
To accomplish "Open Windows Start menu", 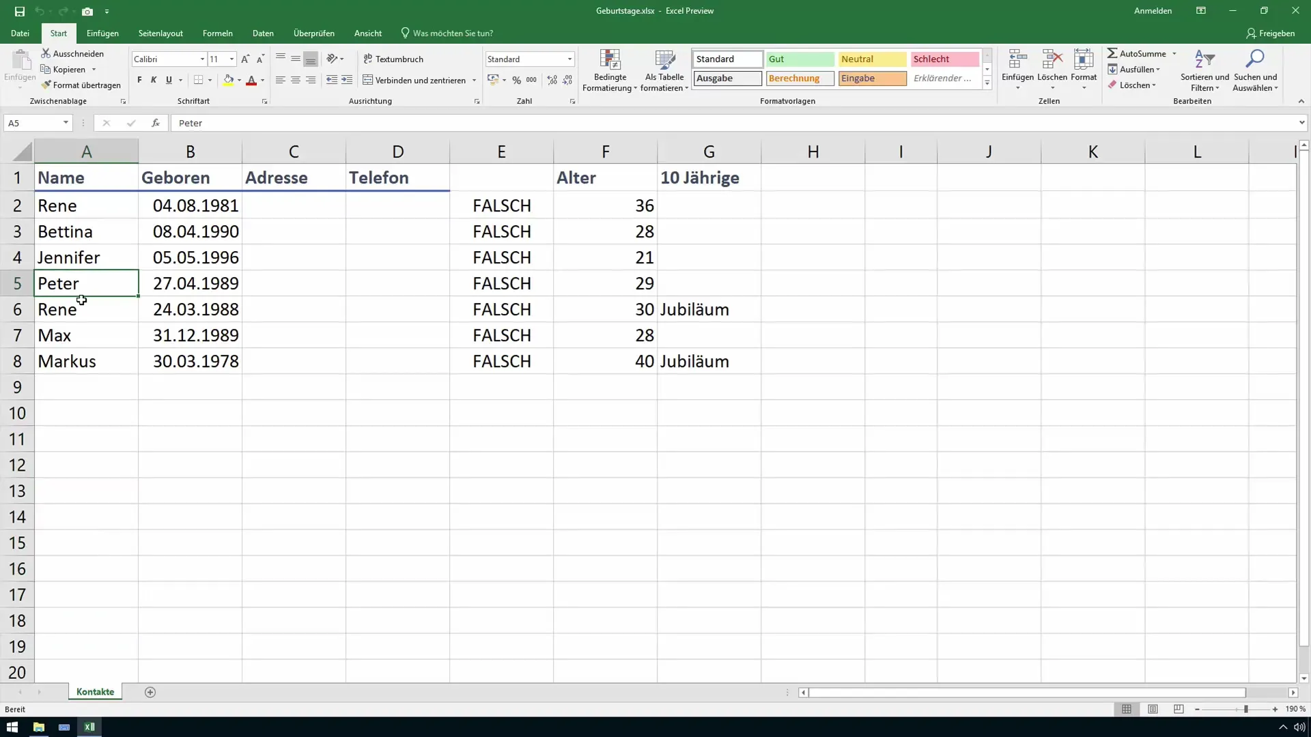I will pyautogui.click(x=12, y=727).
